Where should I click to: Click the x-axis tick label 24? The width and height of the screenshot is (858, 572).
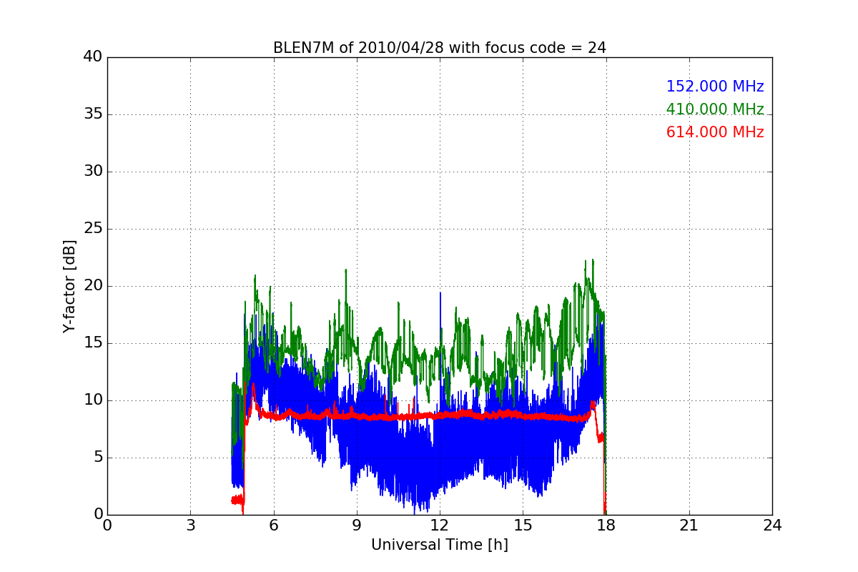pyautogui.click(x=772, y=526)
